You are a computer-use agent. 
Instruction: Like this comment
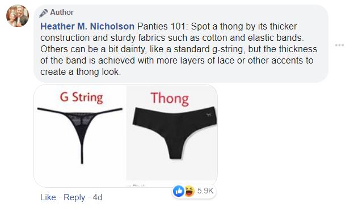pyautogui.click(x=48, y=197)
